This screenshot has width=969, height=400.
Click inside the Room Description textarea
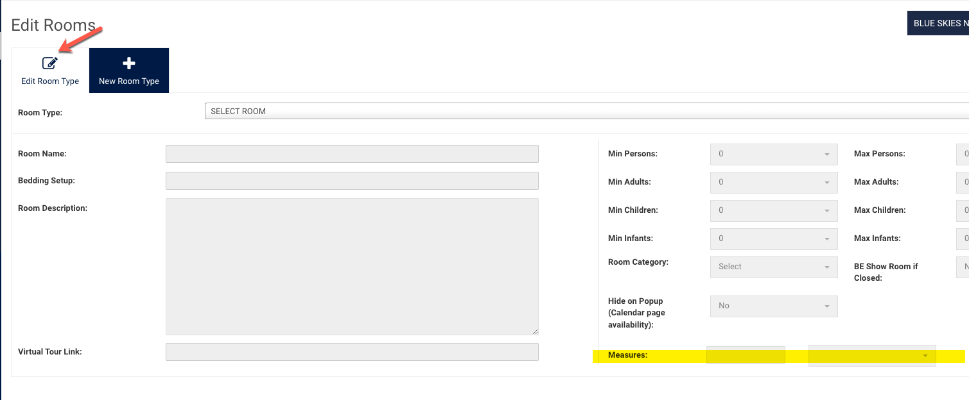(352, 267)
